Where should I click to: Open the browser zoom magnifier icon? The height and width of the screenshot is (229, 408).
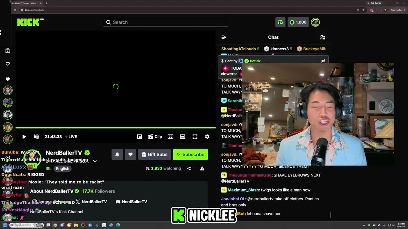(x=358, y=10)
